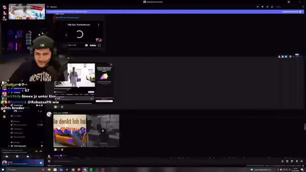Image resolution: width=306 pixels, height=172 pixels.
Task: Toggle microphone mute in user panel
Action: tap(32, 163)
